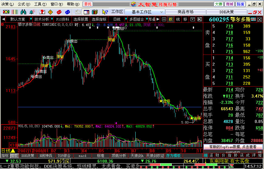The image size is (264, 169).
Task: Click the grayed clipboard toolbar icon
Action: pos(78,12)
